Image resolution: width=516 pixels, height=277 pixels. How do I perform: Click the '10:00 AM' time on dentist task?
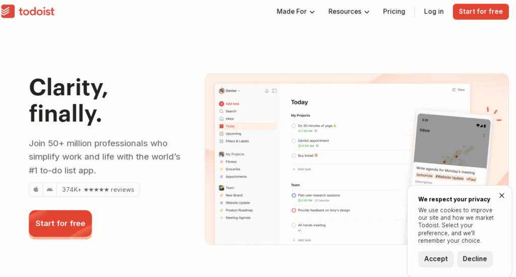(306, 146)
